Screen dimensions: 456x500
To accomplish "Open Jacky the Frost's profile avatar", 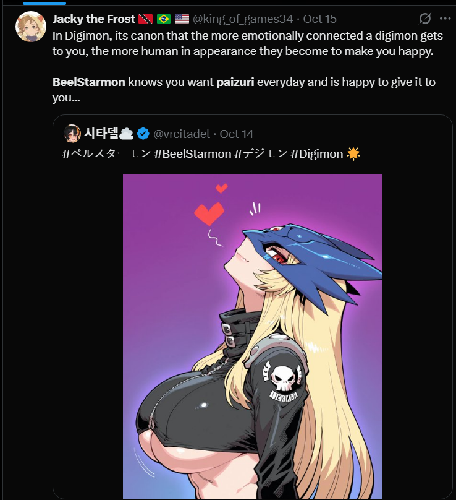I will coord(31,27).
